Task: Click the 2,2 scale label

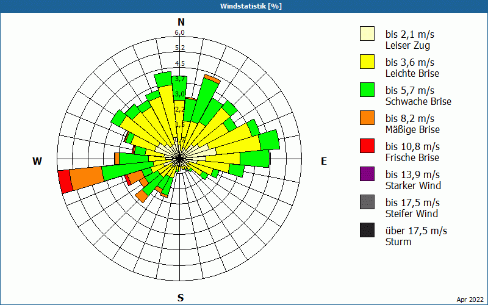Action: click(179, 109)
